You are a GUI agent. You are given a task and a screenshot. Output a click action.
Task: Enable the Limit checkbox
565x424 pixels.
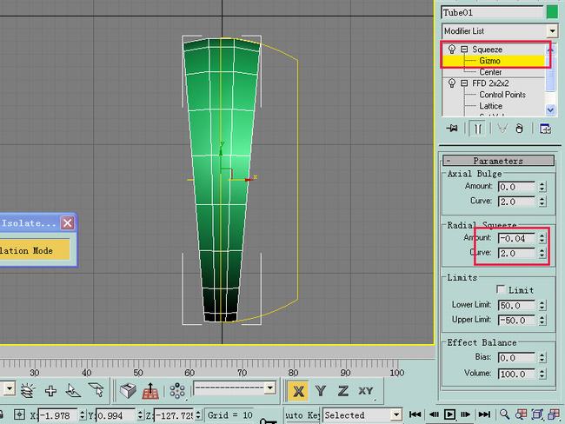point(501,289)
